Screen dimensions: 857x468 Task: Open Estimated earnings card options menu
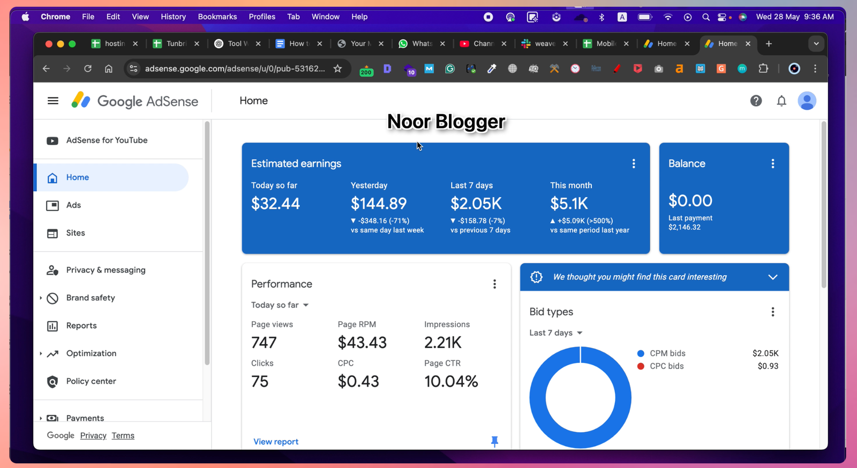634,164
